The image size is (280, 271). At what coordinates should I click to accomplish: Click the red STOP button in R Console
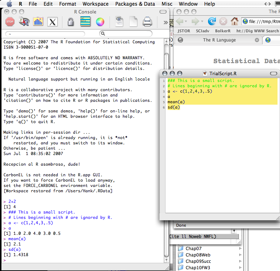[10, 22]
